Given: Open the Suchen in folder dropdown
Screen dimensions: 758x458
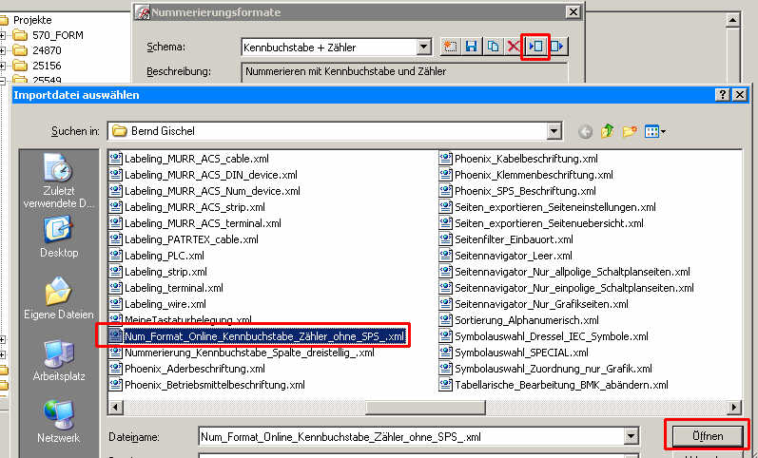Looking at the screenshot, I should pos(554,131).
